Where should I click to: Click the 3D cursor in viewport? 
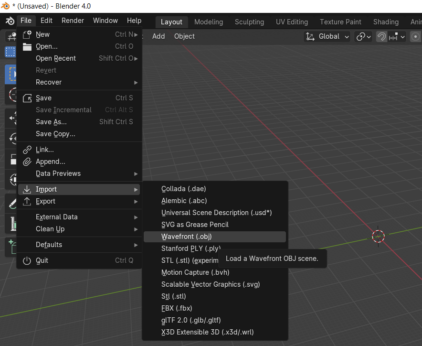coord(378,237)
